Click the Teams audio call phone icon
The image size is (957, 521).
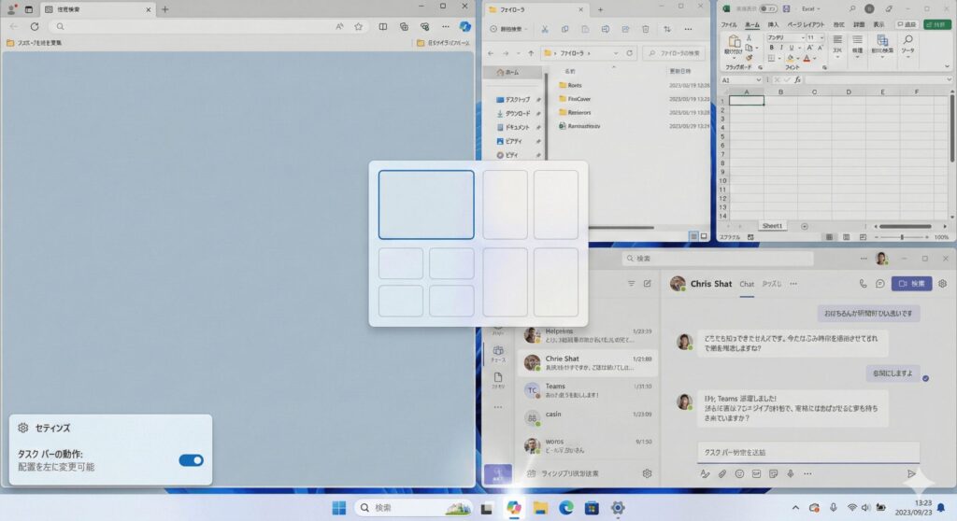(x=863, y=283)
